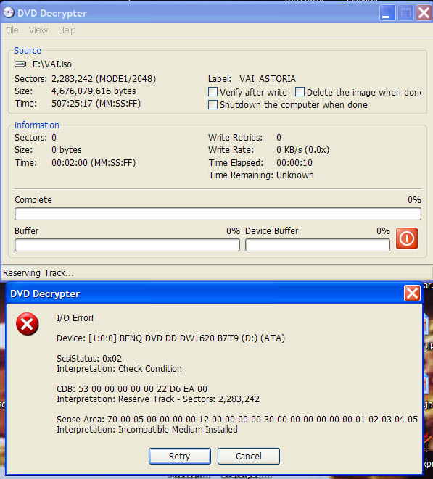Open the File menu
Viewport: 433px width, 479px height.
click(x=12, y=30)
